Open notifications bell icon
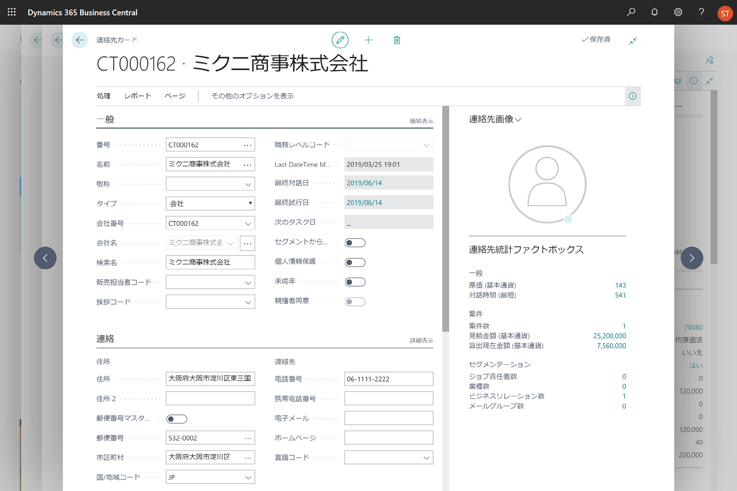Screen dimensions: 737x491 654,12
